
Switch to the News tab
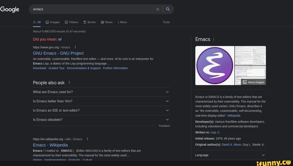[107, 22]
